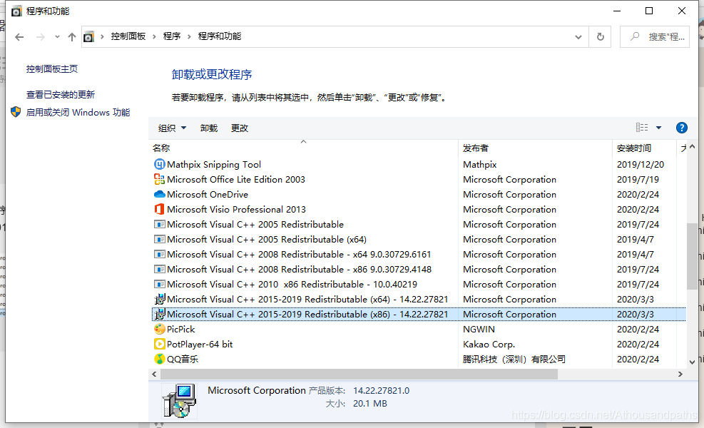Click the Kakao Corp. publisher cell
This screenshot has width=704, height=428.
tap(489, 344)
